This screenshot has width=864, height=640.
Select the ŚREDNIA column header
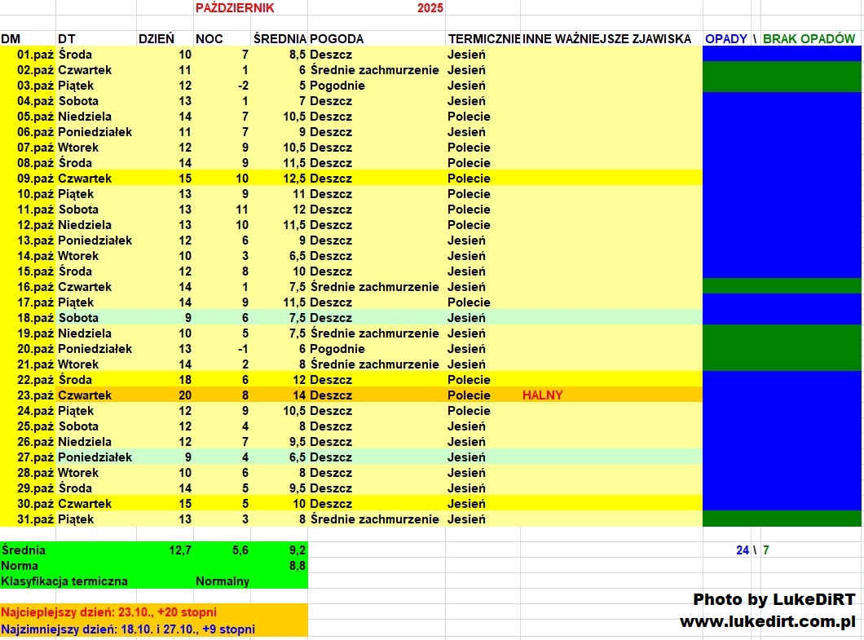[280, 38]
